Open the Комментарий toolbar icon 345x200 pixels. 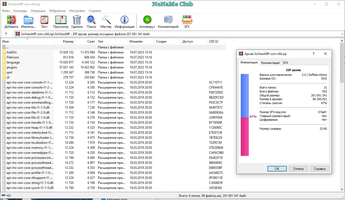(x=168, y=20)
